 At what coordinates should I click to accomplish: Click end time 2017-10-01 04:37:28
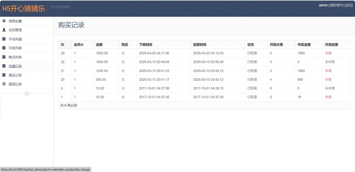coord(208,97)
